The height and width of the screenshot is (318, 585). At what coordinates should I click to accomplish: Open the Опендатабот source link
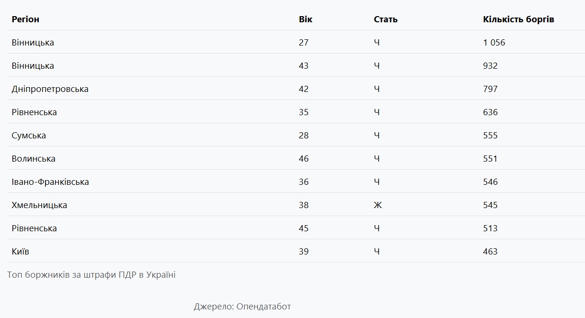tap(263, 307)
